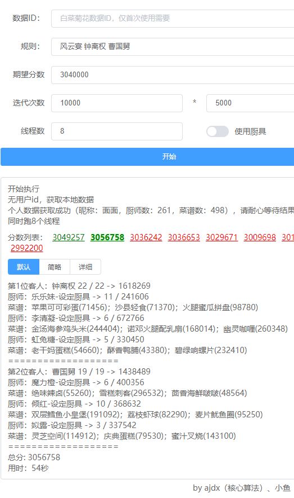Click the 迭代次数 field showing 10000

(117, 103)
